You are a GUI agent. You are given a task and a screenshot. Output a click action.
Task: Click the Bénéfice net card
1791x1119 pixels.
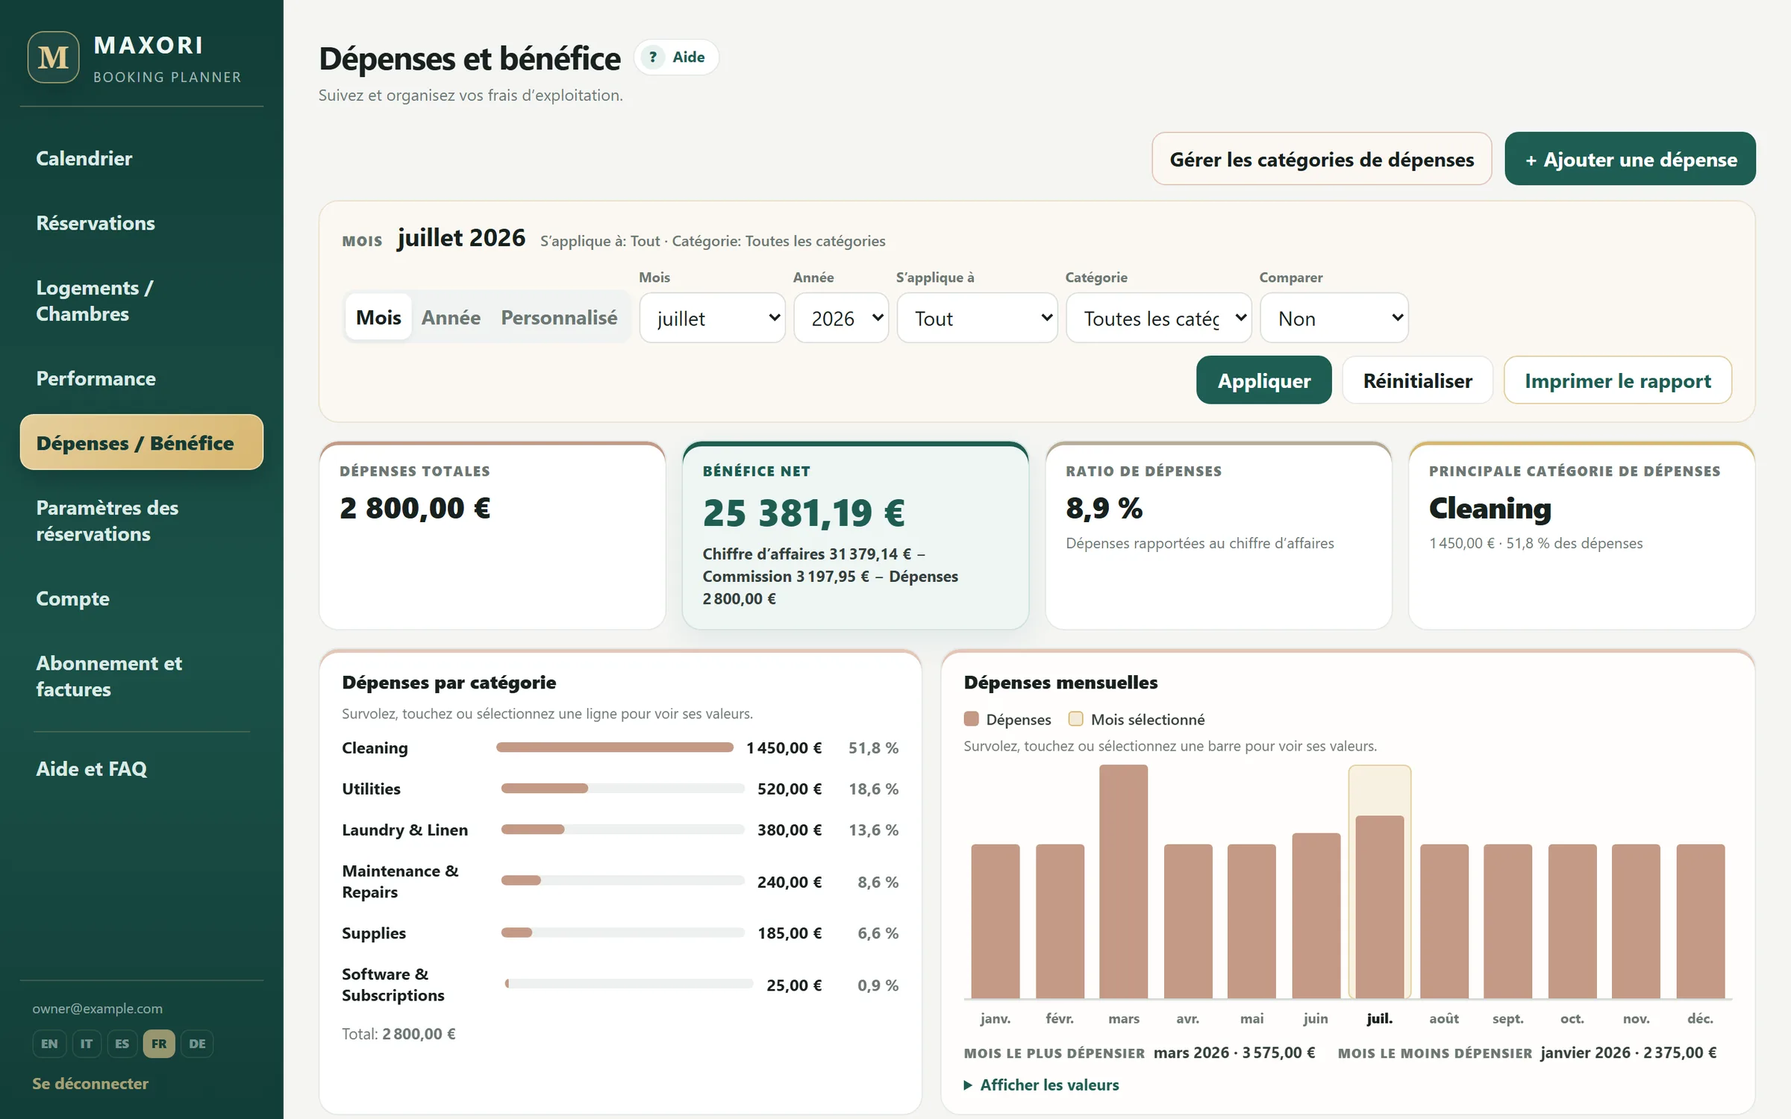click(855, 536)
